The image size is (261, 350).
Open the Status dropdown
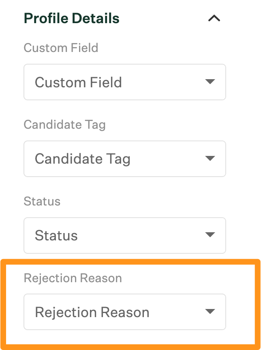pyautogui.click(x=124, y=235)
